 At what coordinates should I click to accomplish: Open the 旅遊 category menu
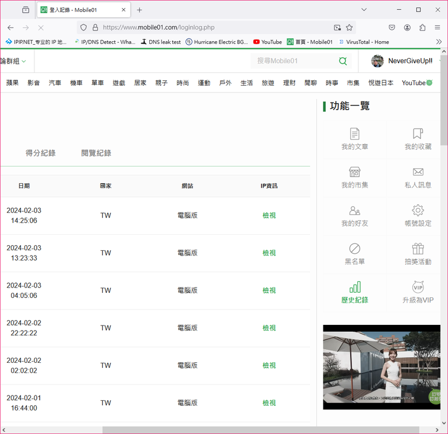[268, 83]
